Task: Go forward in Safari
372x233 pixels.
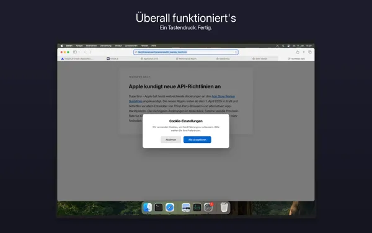Action: 91,52
